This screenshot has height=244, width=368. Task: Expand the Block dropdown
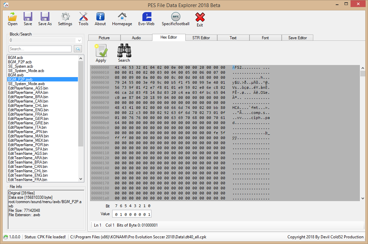[x=79, y=40]
